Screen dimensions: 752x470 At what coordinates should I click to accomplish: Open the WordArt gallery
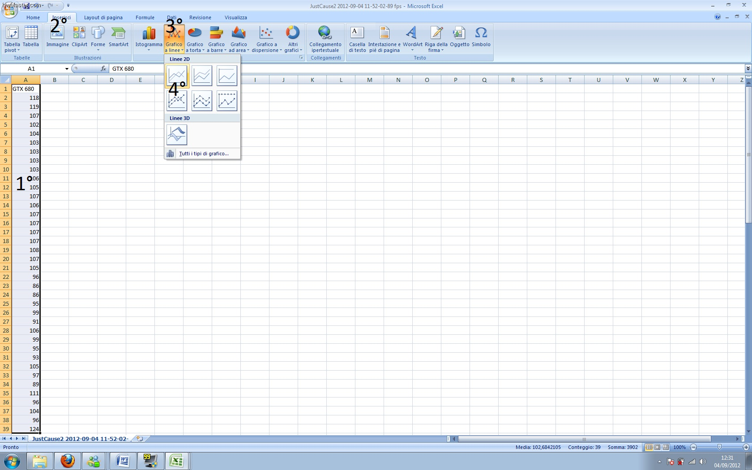[x=412, y=39]
